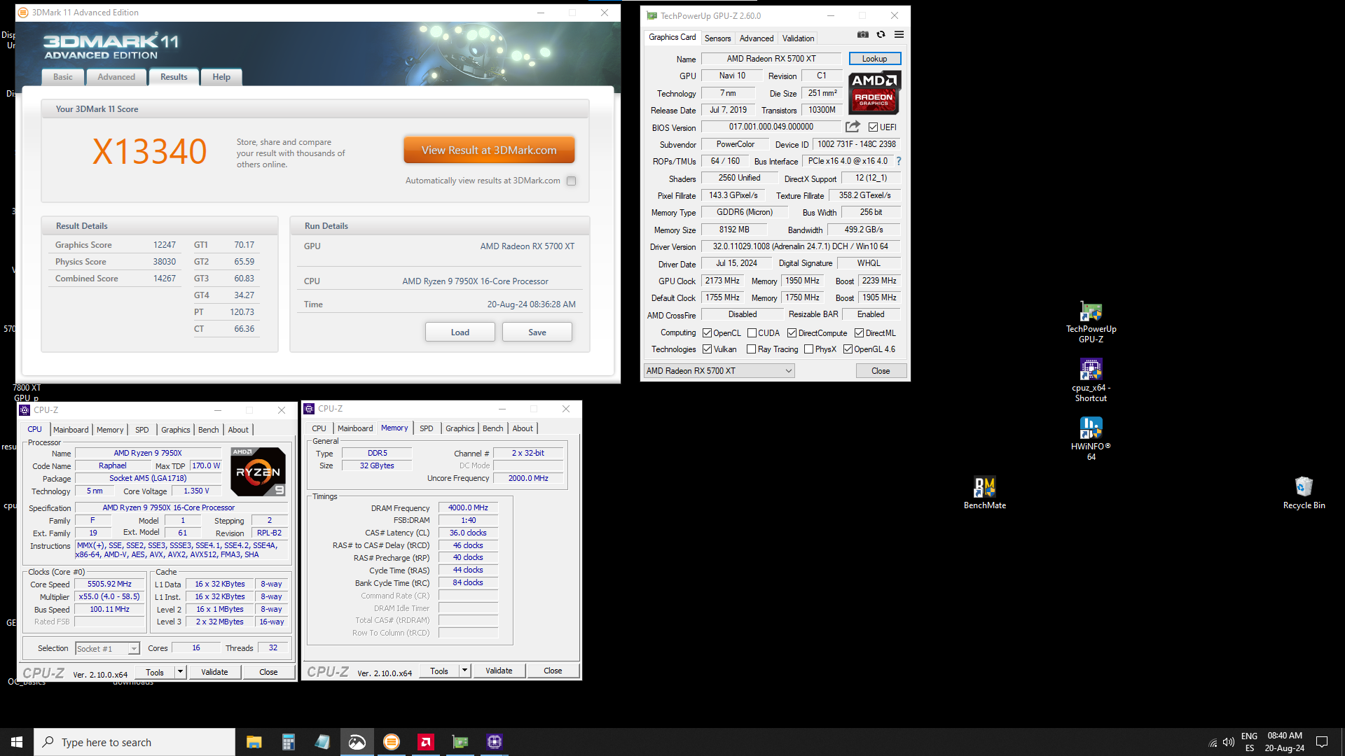Click Load button in Run Details
1345x756 pixels.
[x=460, y=332]
